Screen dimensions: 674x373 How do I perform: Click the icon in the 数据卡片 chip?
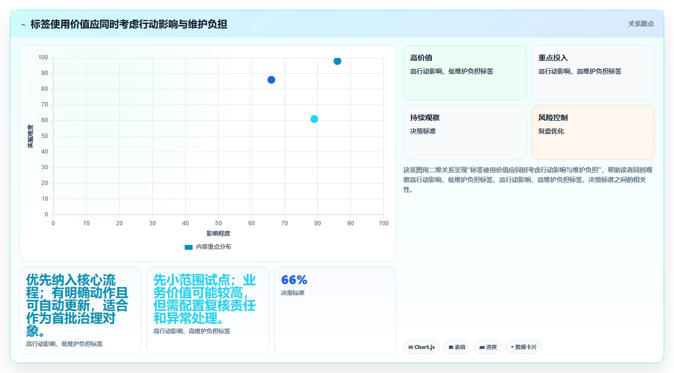pyautogui.click(x=512, y=347)
